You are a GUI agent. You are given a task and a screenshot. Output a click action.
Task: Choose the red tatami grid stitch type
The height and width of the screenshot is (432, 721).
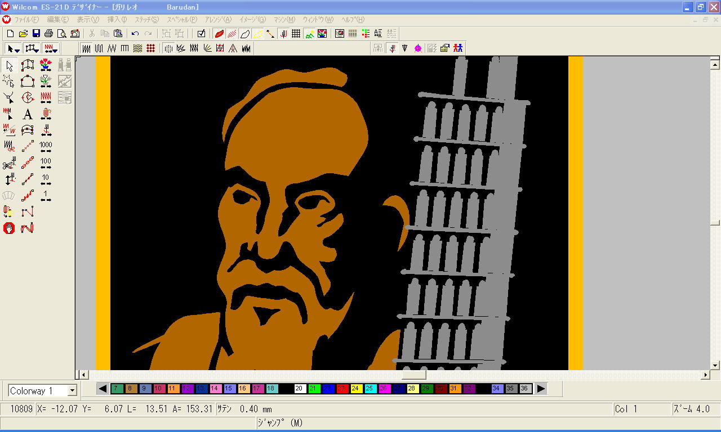pos(150,48)
